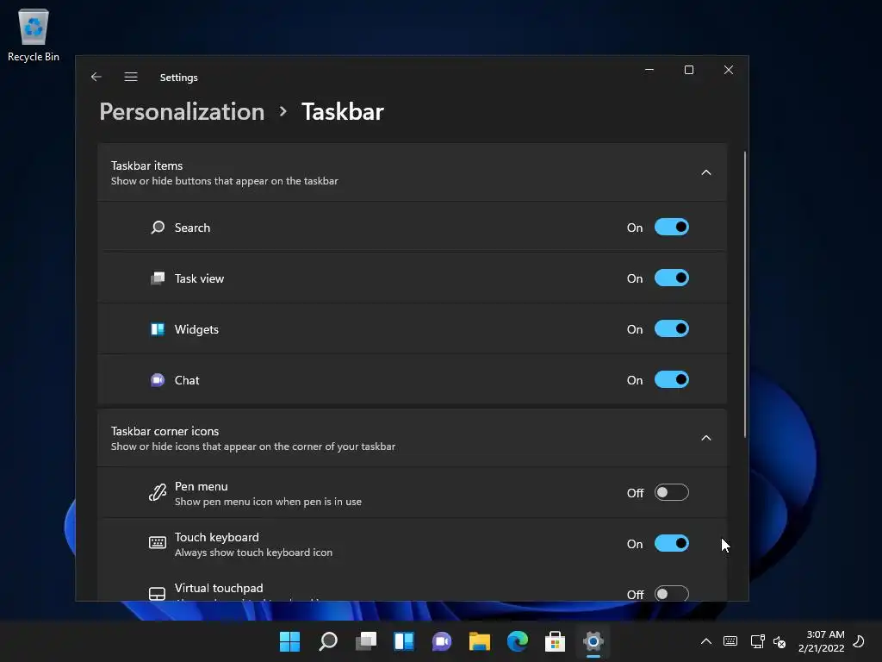Click the Widgets icon in settings list
The height and width of the screenshot is (662, 882).
point(158,329)
